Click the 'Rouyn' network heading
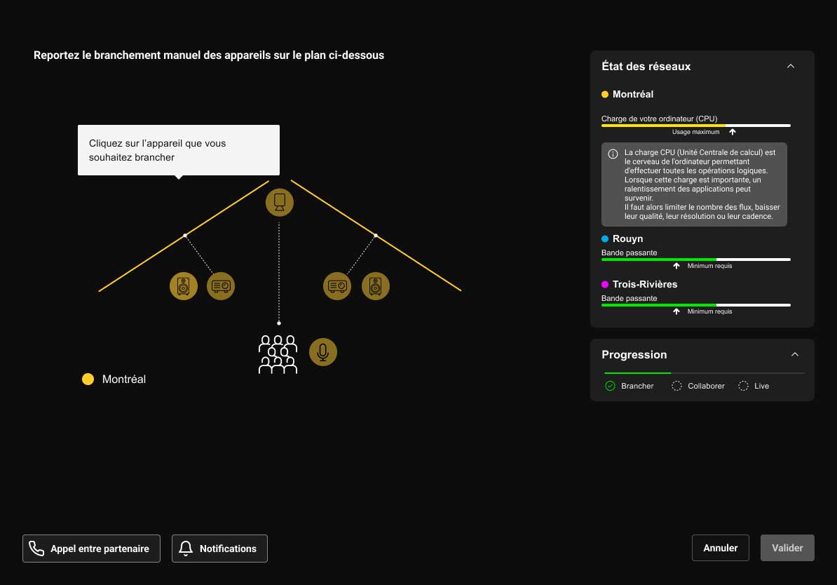837x585 pixels. (628, 238)
